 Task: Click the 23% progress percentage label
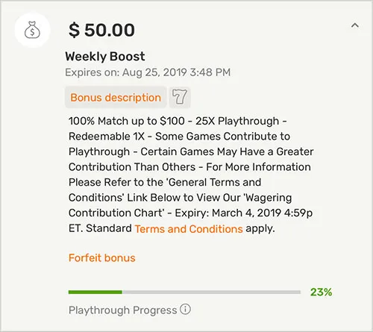click(321, 292)
